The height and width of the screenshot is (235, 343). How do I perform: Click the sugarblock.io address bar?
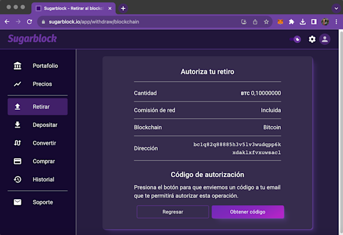[140, 22]
